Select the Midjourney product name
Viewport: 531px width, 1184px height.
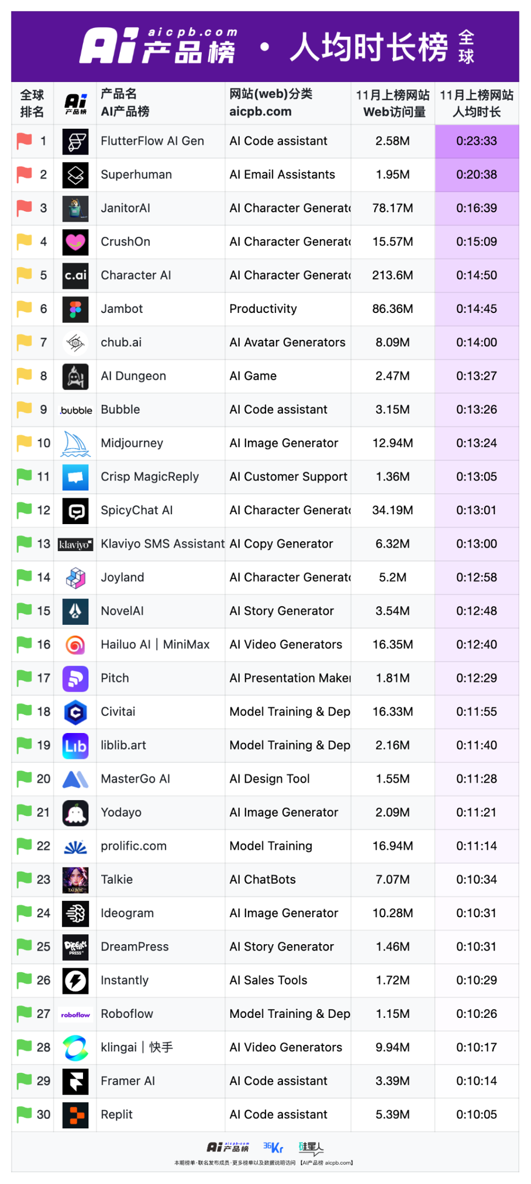132,443
